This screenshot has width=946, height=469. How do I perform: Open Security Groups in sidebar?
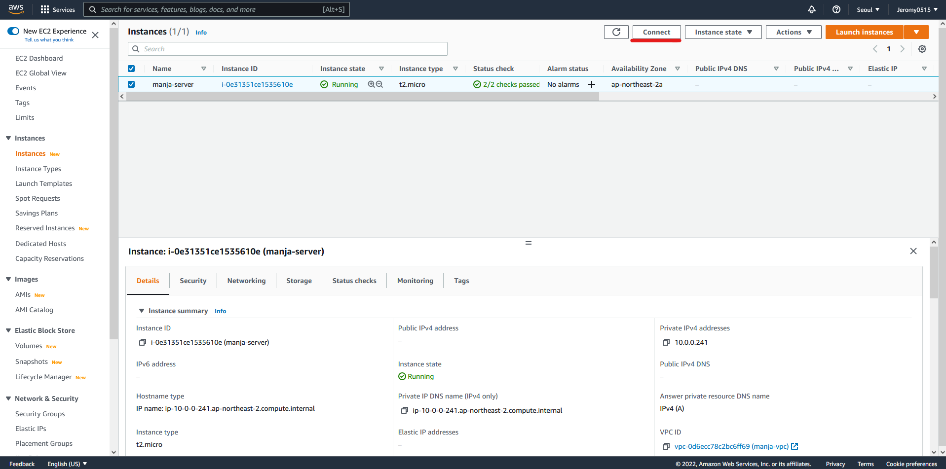point(40,414)
